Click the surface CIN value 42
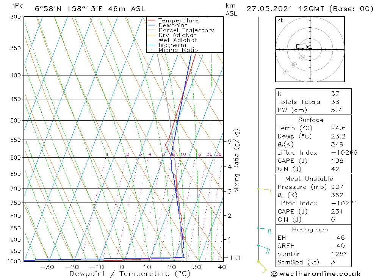Image resolution: width=379 pixels, height=278 pixels. [x=335, y=169]
